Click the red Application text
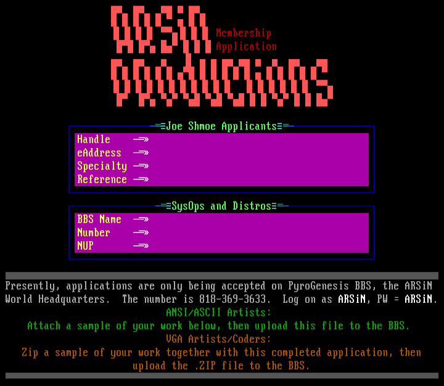444x386 pixels. pos(246,47)
